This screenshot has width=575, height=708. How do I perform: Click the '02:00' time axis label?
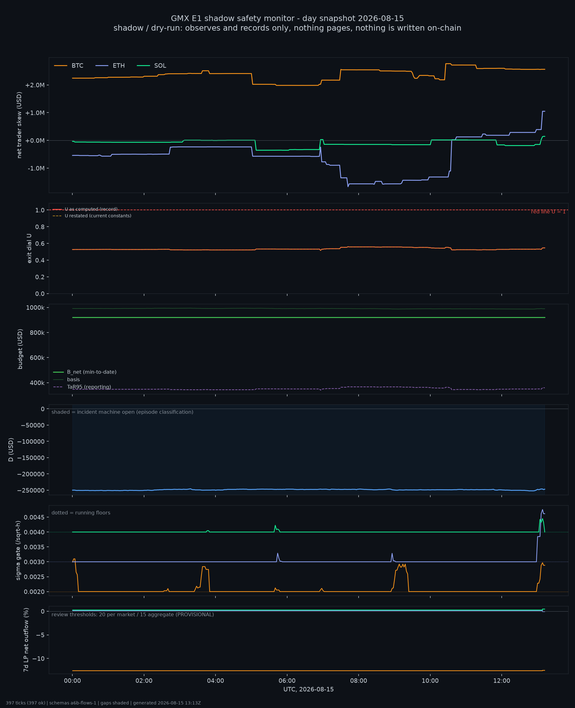click(x=144, y=681)
